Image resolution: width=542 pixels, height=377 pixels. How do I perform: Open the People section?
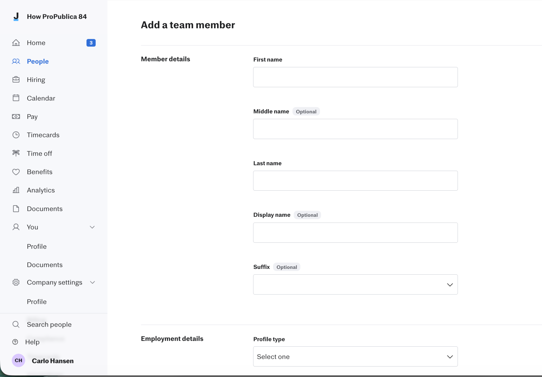click(38, 61)
